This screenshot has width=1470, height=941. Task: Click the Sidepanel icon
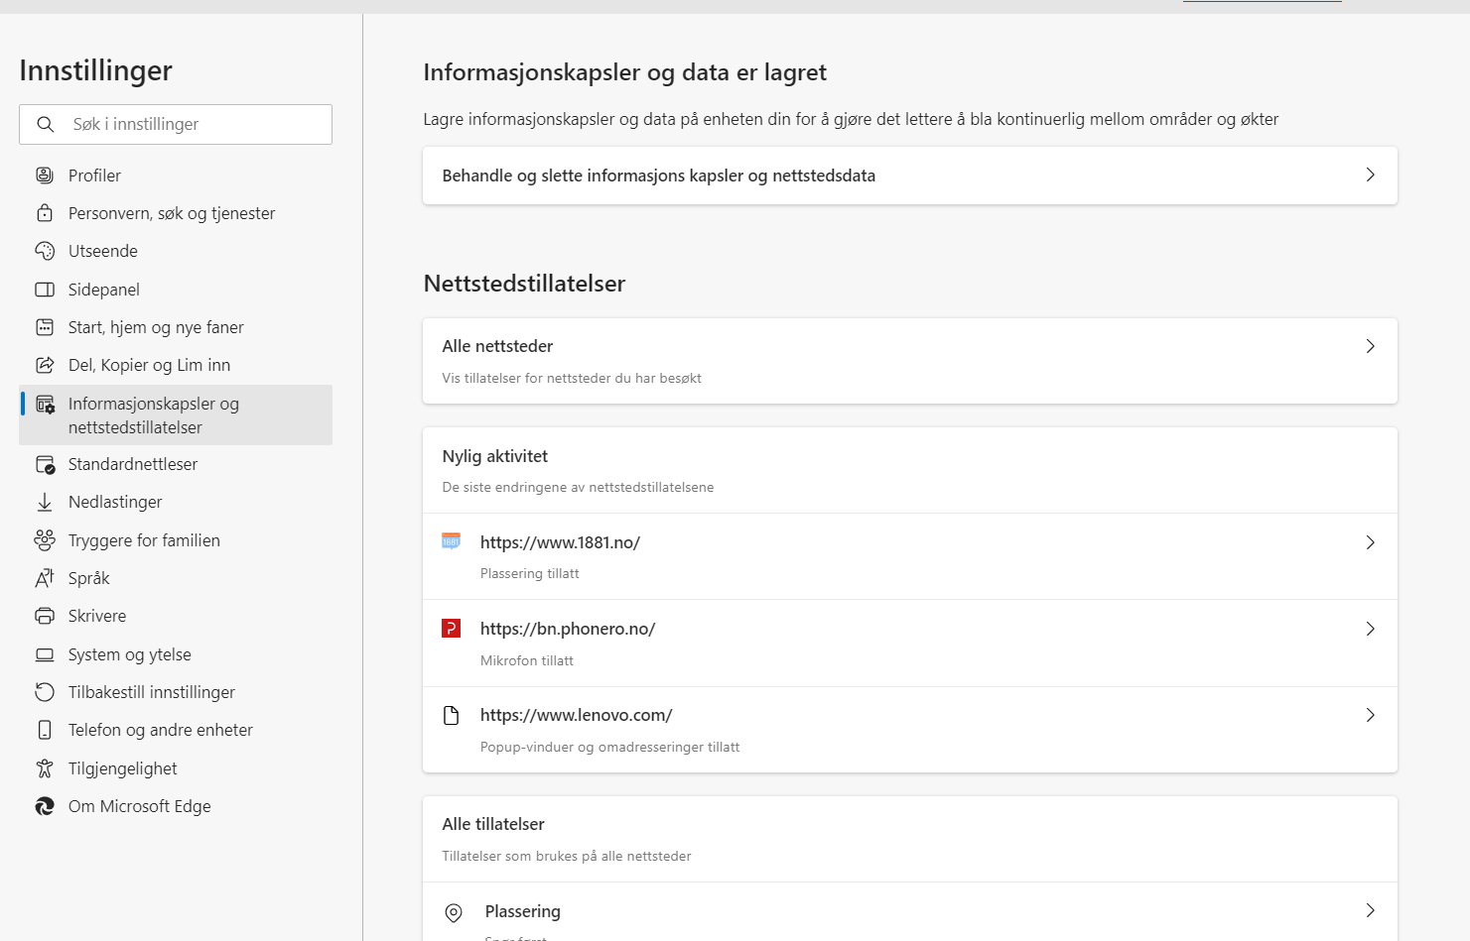pyautogui.click(x=45, y=290)
